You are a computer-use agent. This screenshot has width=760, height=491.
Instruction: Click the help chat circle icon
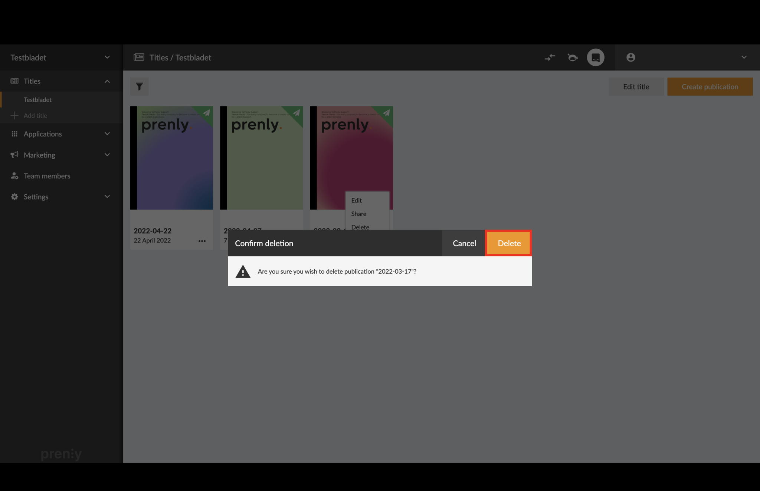pyautogui.click(x=595, y=57)
